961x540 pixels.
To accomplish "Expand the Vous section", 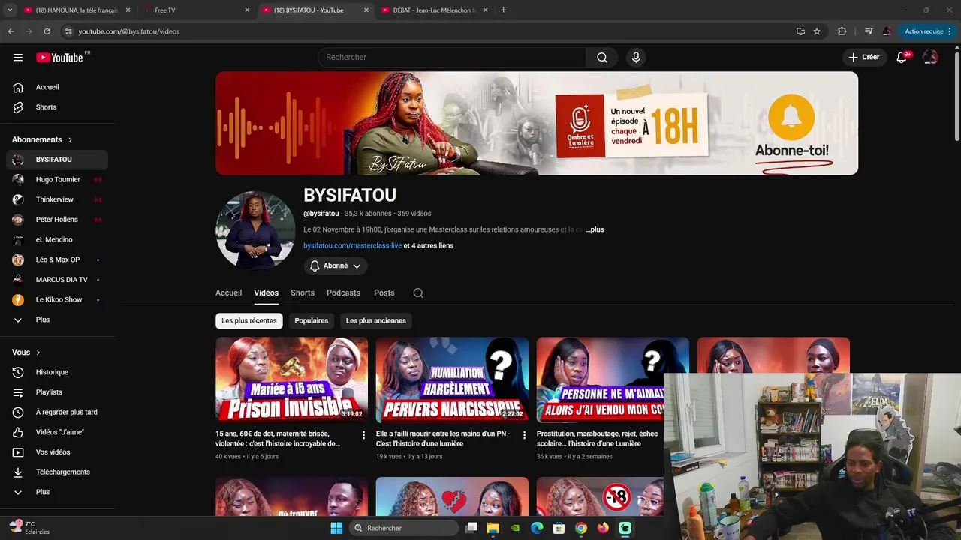I will click(26, 352).
